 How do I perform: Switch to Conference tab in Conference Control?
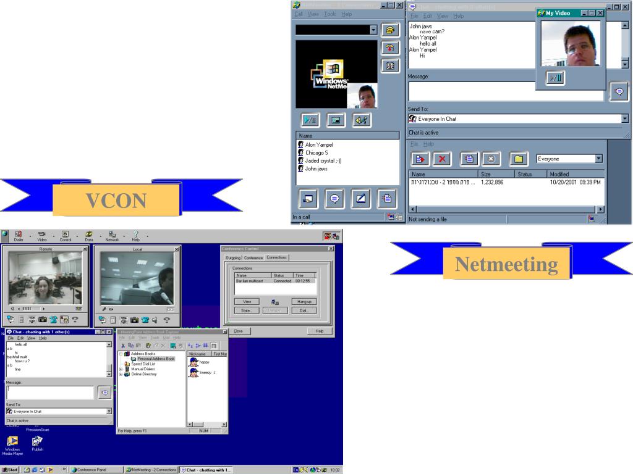pyautogui.click(x=253, y=257)
